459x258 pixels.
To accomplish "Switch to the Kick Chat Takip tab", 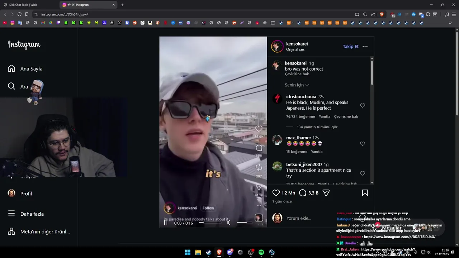I will pyautogui.click(x=29, y=5).
